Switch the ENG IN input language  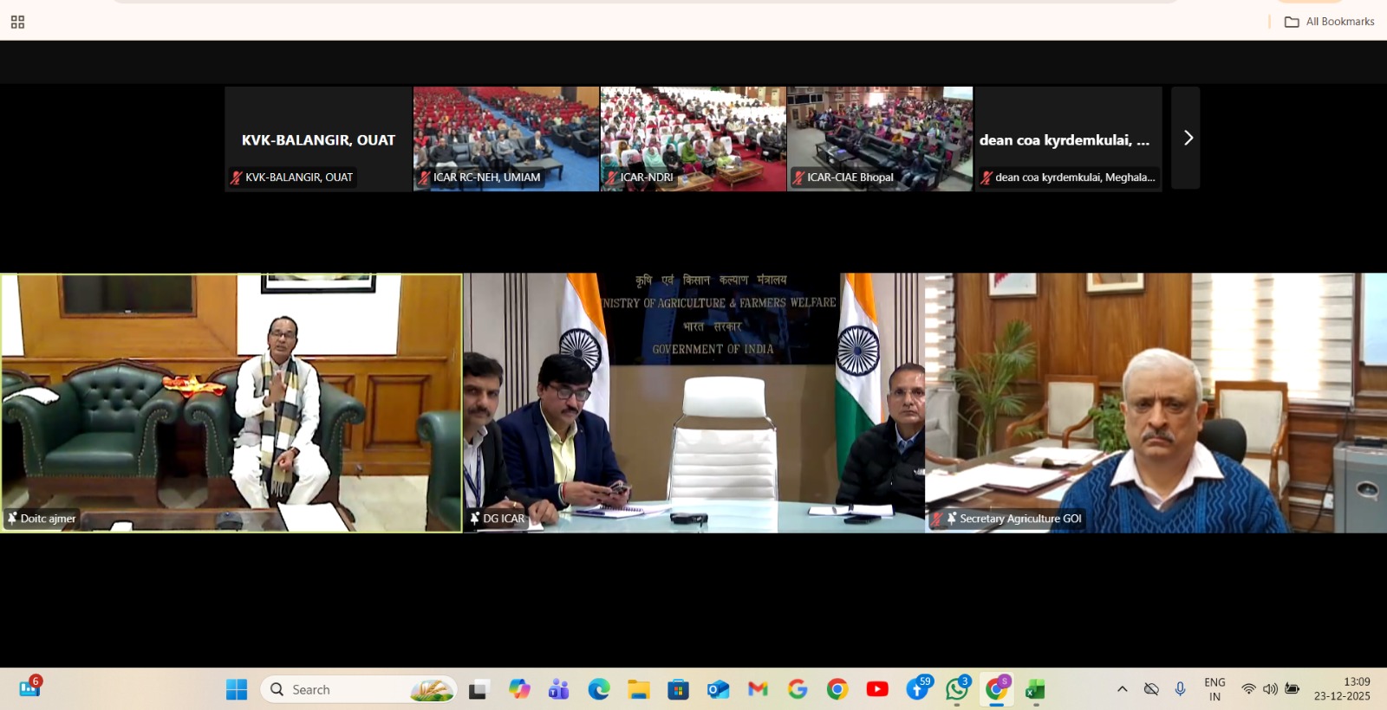click(1214, 689)
